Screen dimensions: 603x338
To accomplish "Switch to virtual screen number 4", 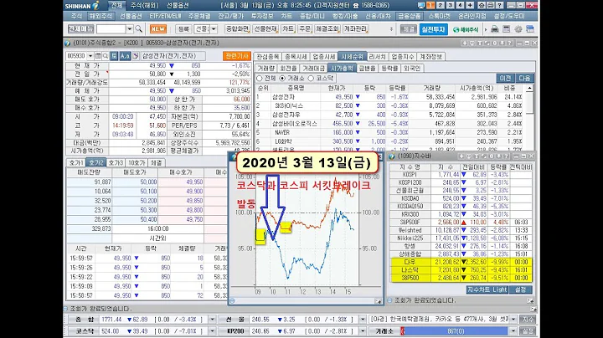I will 461,5.
